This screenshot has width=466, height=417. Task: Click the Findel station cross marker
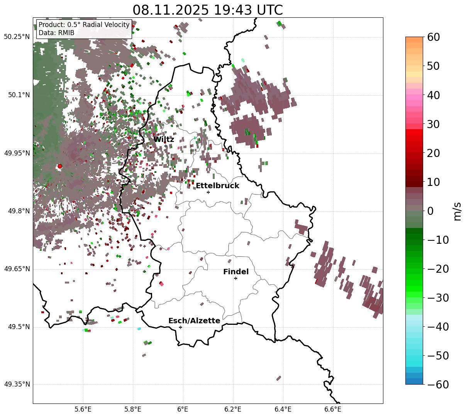click(x=236, y=278)
